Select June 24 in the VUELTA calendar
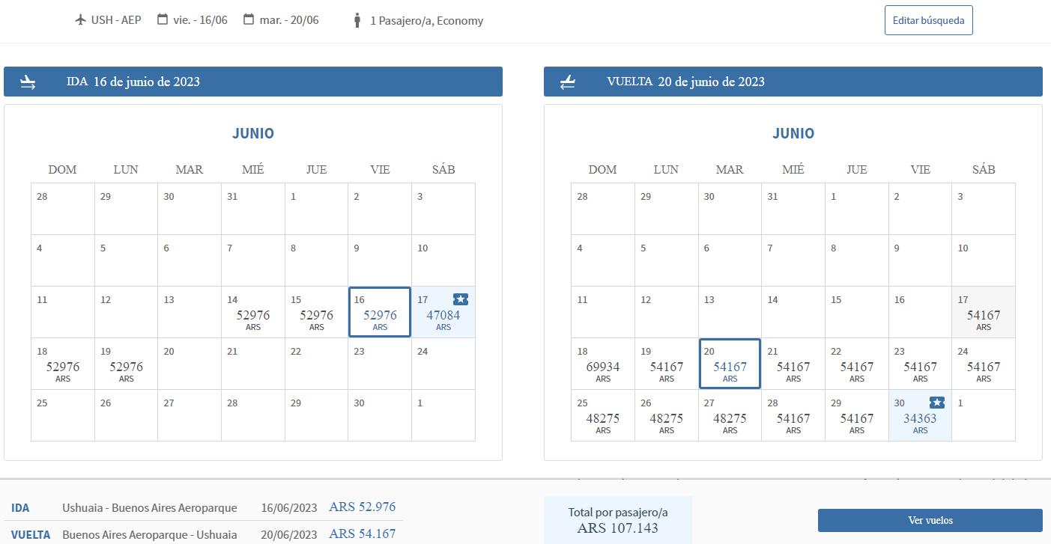Image resolution: width=1051 pixels, height=544 pixels. (983, 364)
